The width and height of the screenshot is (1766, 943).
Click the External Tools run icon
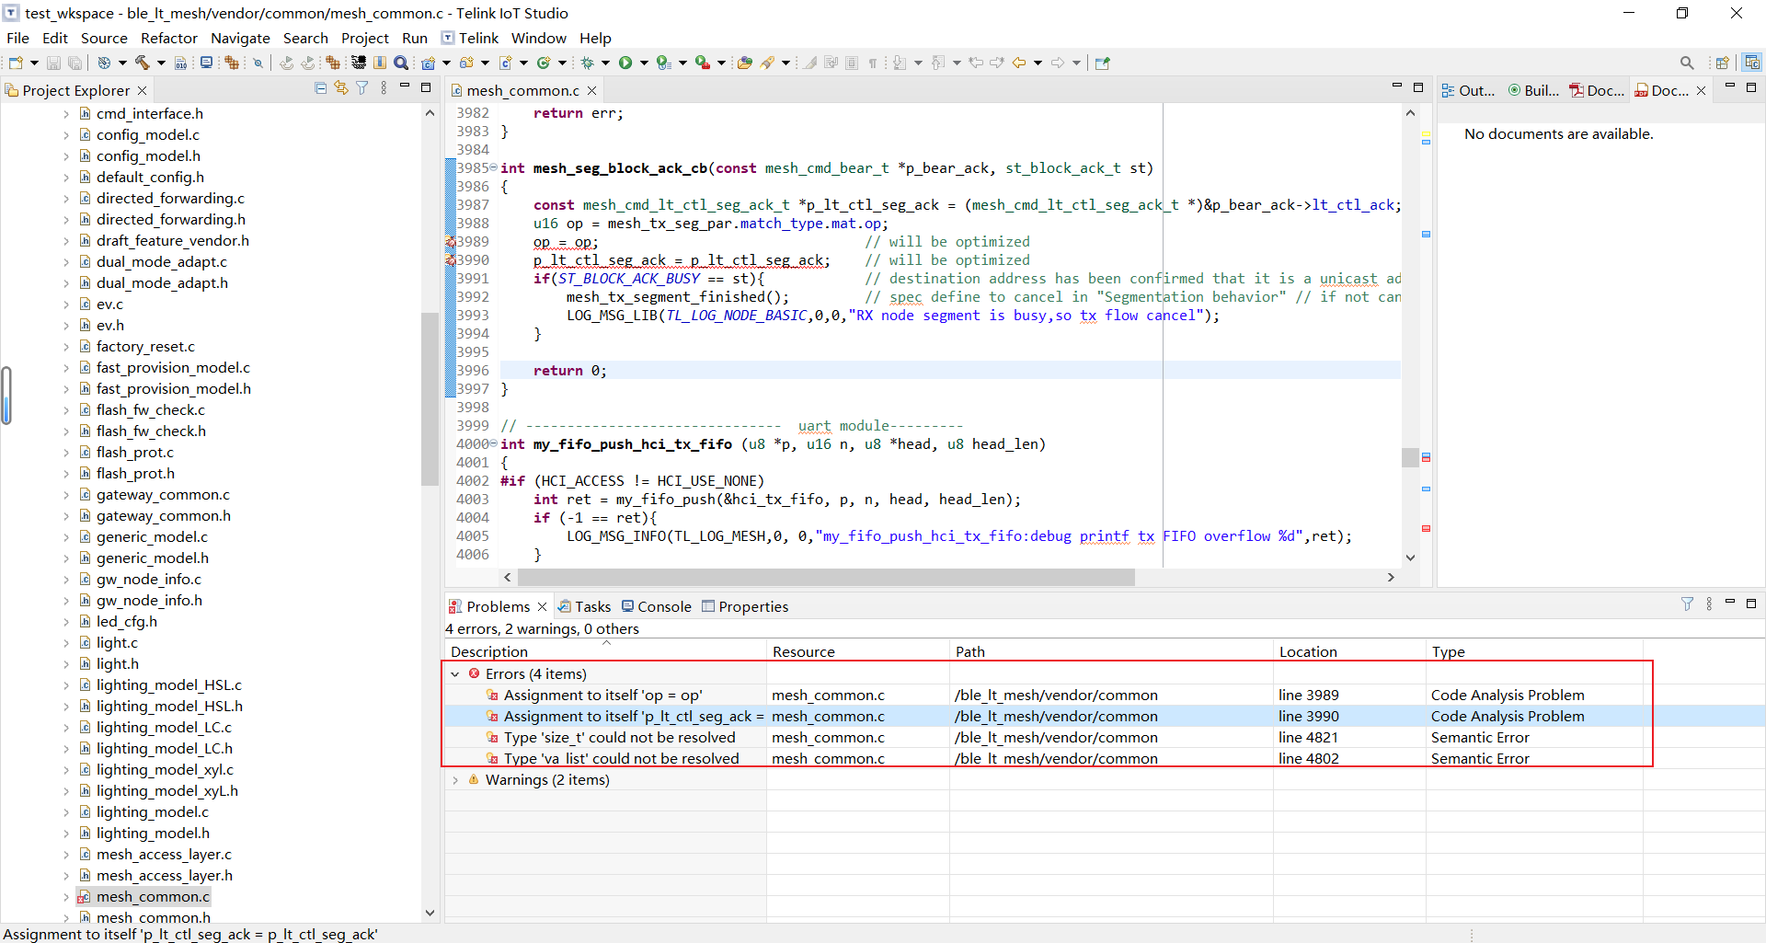703,63
